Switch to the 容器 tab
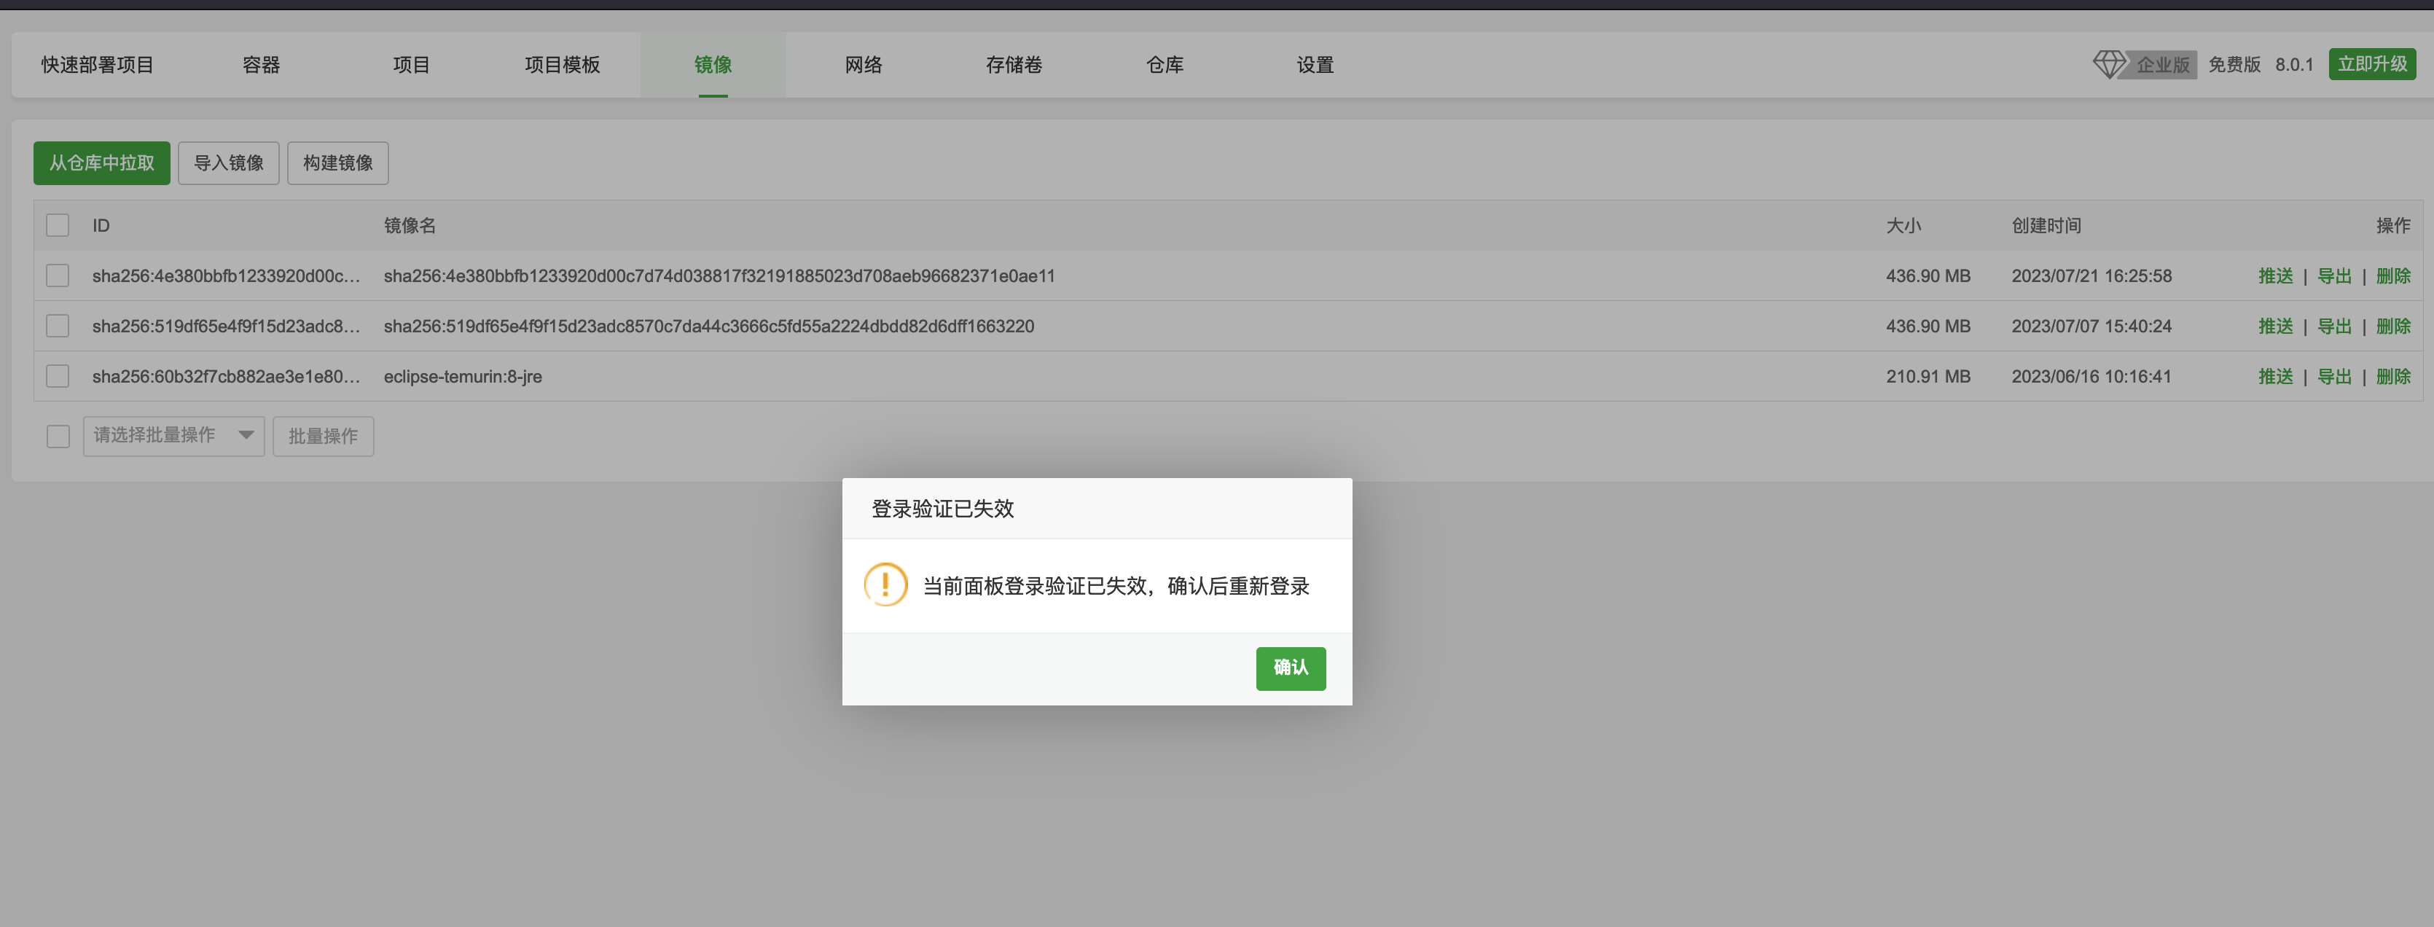2434x927 pixels. pos(261,64)
